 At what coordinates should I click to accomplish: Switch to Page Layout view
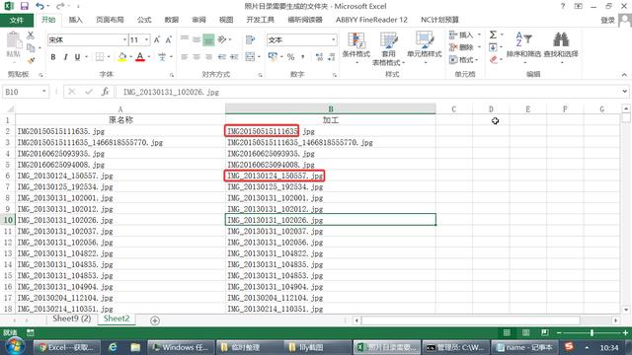[x=525, y=333]
